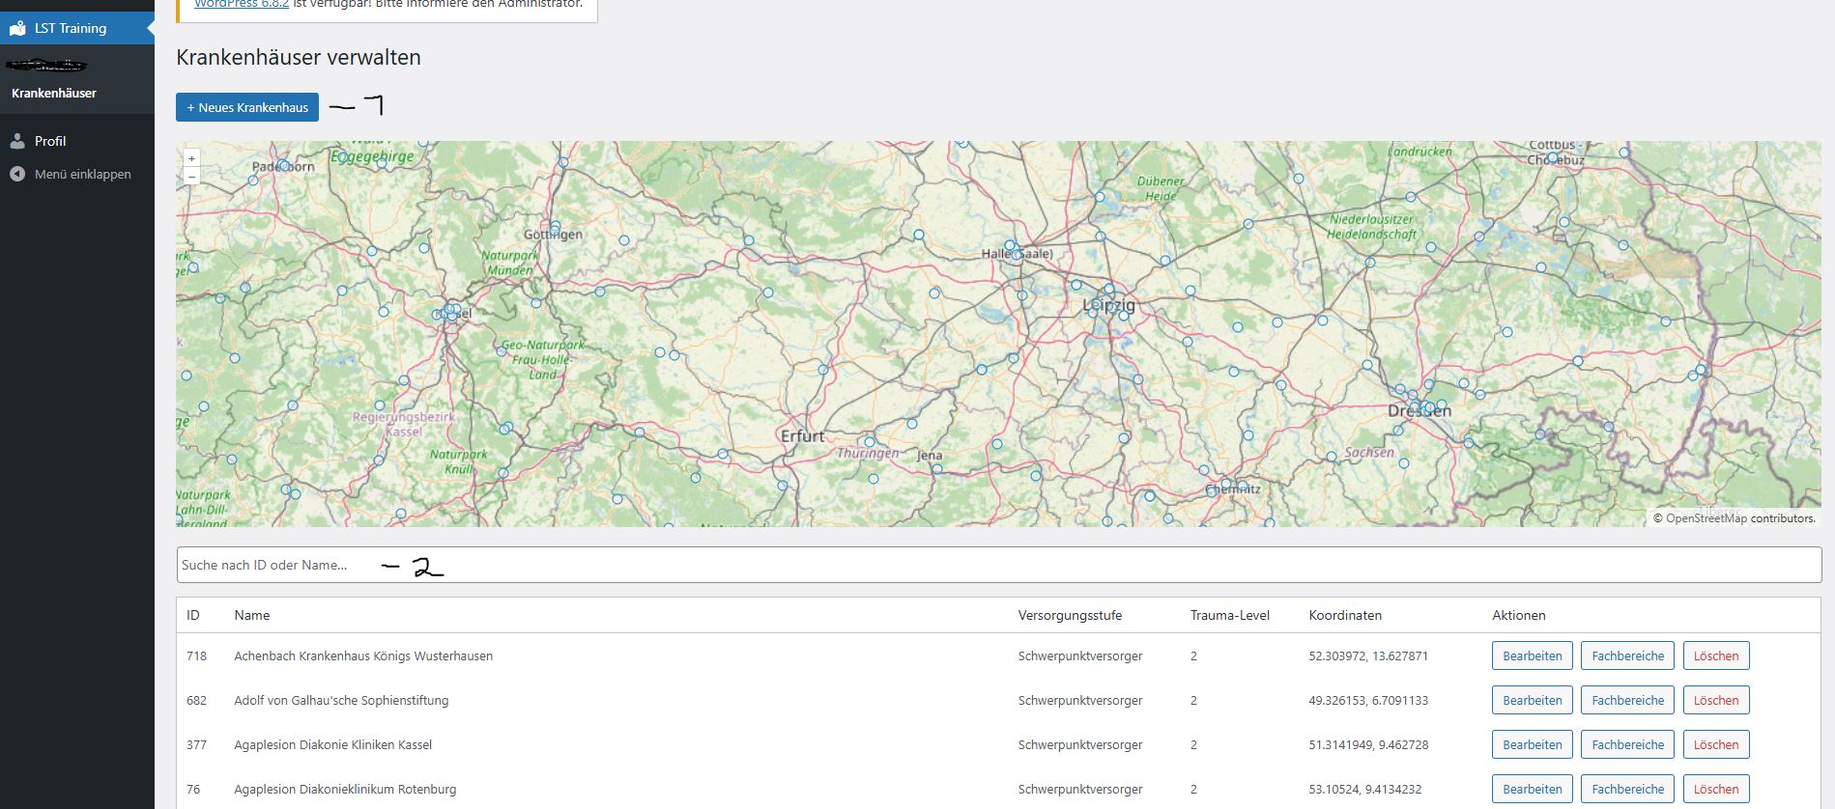Click the Name column header
This screenshot has width=1835, height=809.
252,615
